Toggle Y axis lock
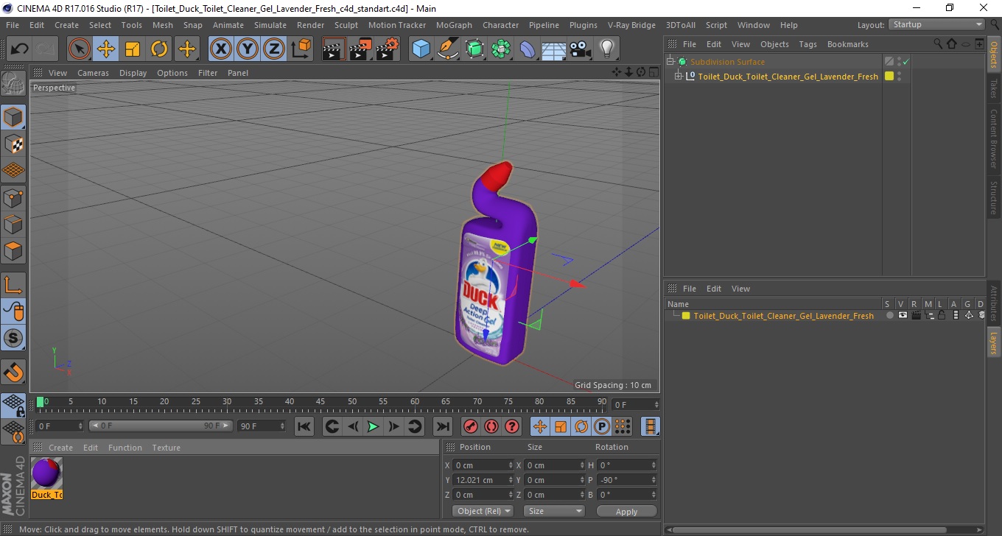The width and height of the screenshot is (1002, 536). coord(248,49)
